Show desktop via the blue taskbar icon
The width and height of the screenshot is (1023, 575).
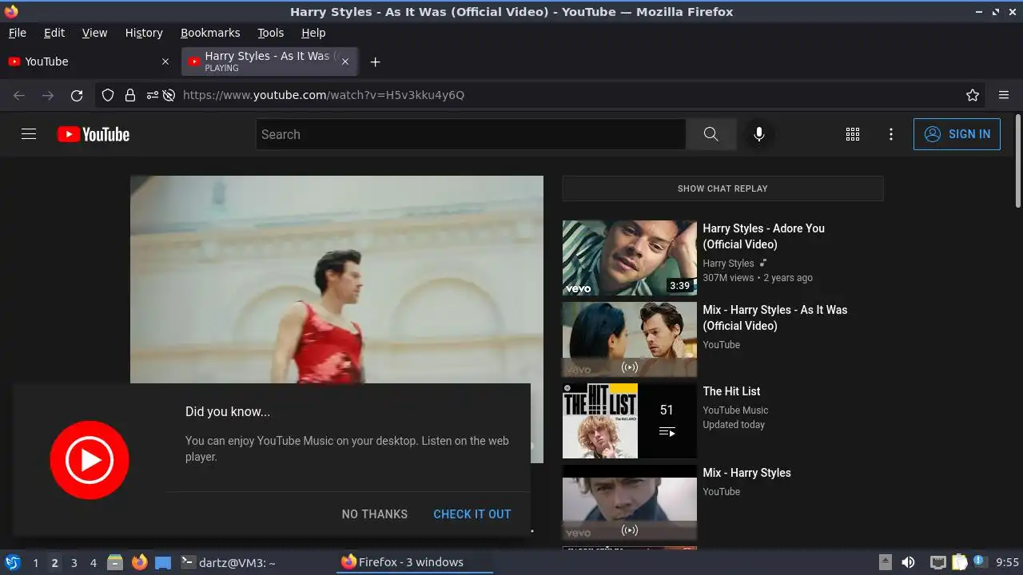163,562
